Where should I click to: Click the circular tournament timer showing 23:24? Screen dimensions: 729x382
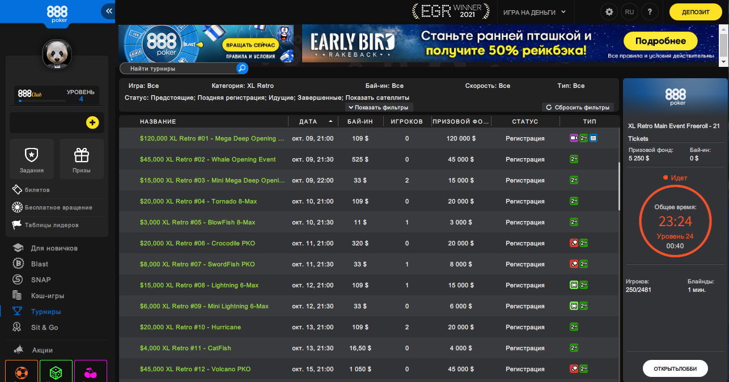tap(675, 220)
